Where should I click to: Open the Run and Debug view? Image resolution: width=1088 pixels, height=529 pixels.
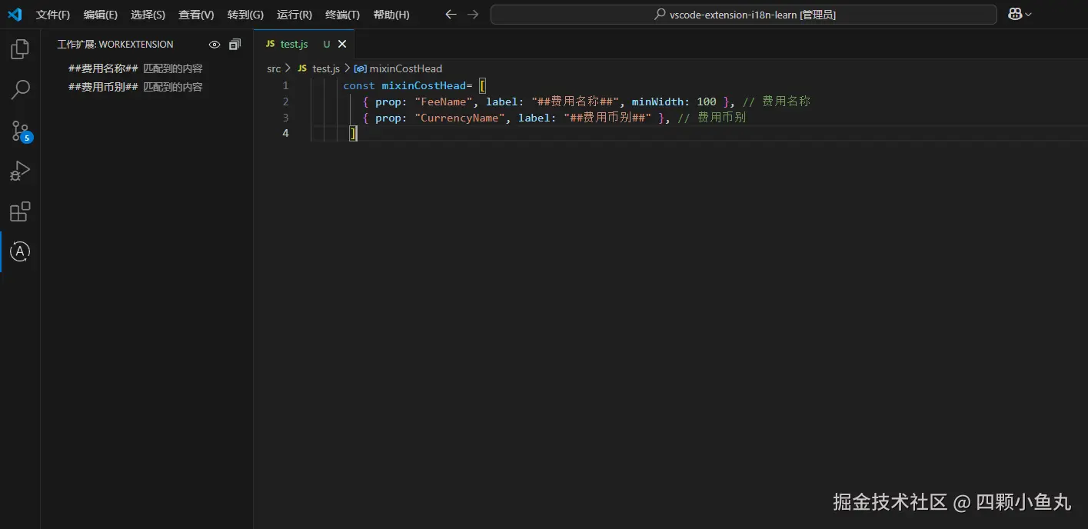pyautogui.click(x=20, y=171)
